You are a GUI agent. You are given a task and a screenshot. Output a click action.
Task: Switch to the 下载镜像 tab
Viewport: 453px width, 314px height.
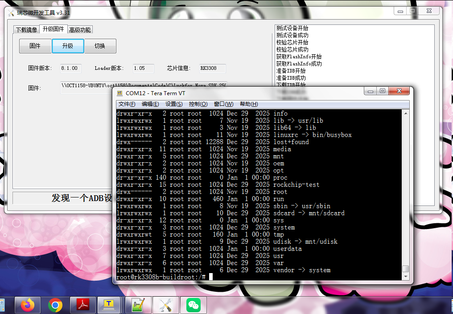26,30
